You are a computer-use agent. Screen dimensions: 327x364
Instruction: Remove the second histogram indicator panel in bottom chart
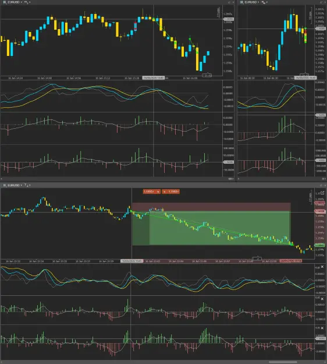(x=322, y=299)
